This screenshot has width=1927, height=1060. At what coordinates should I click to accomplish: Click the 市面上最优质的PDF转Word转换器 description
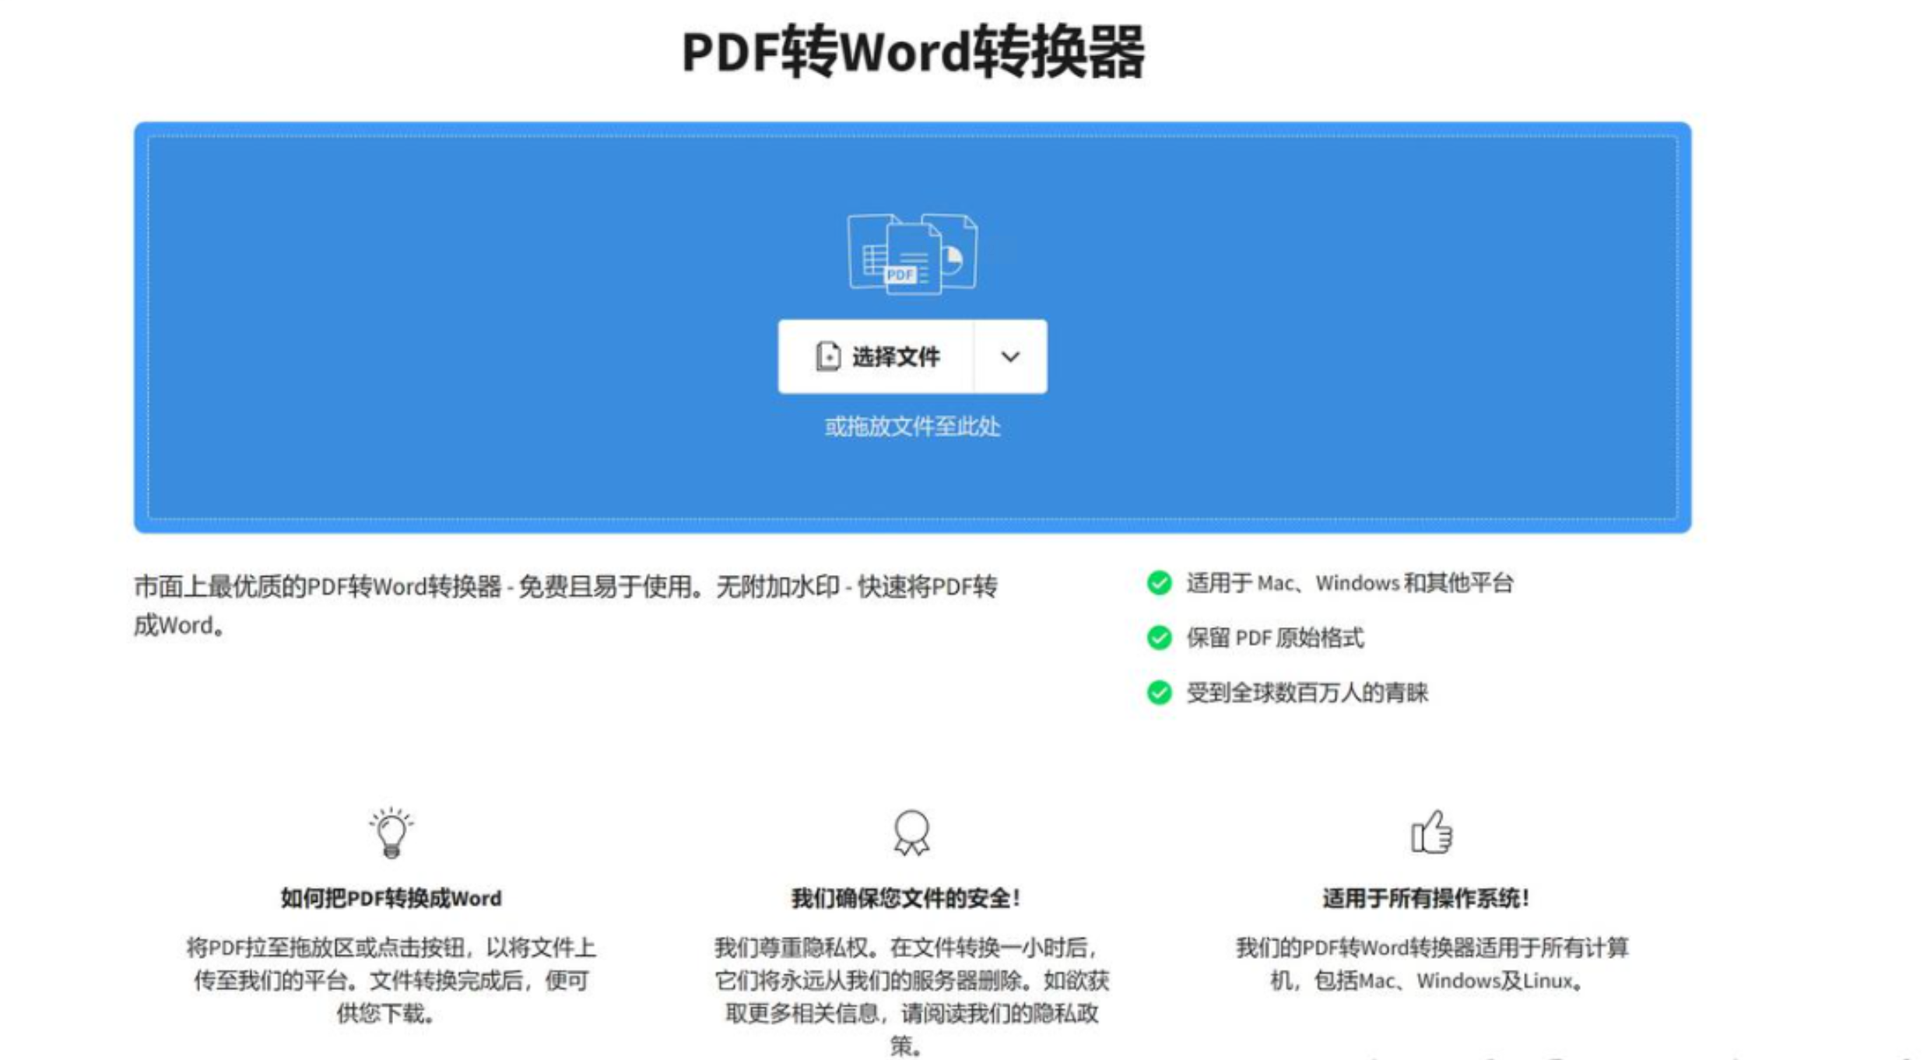[x=566, y=605]
